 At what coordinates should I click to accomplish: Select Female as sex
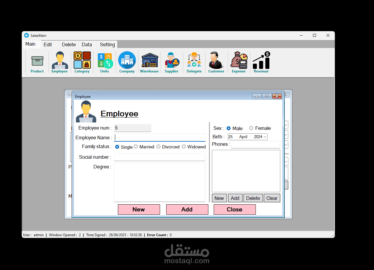click(x=260, y=128)
